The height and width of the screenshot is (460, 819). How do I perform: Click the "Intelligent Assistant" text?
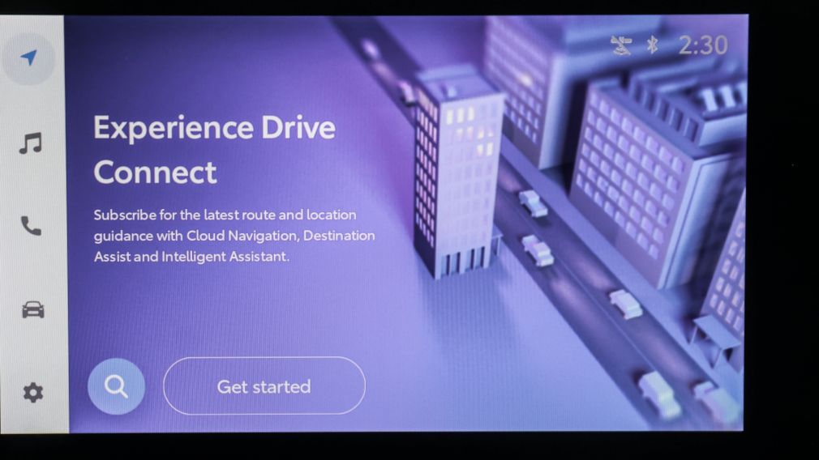click(224, 257)
